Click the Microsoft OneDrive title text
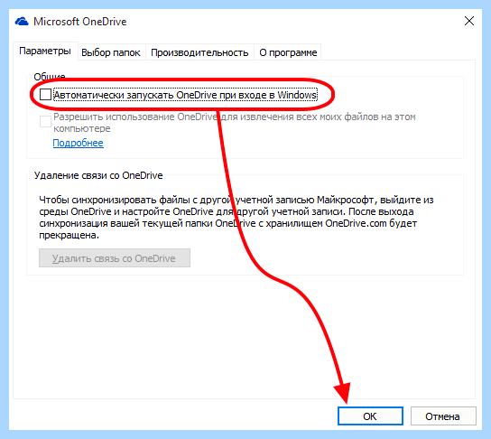 80,22
